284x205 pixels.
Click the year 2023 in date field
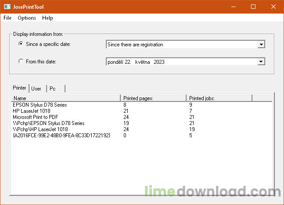[x=159, y=62]
